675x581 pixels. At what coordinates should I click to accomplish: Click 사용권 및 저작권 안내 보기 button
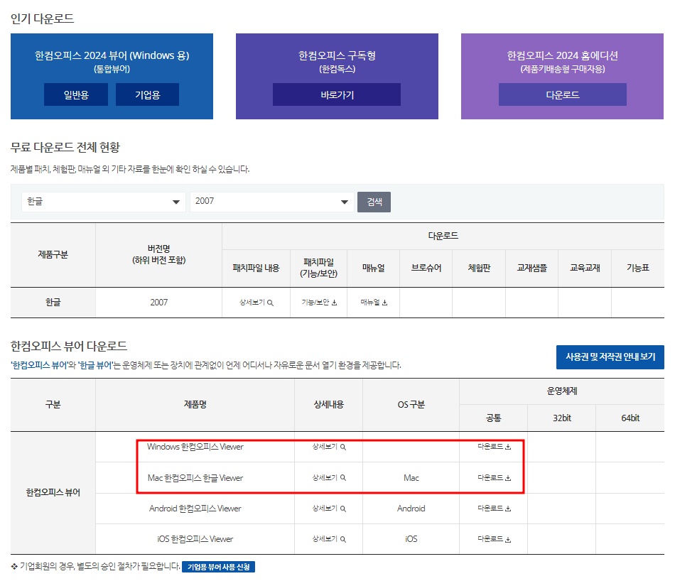coord(610,357)
